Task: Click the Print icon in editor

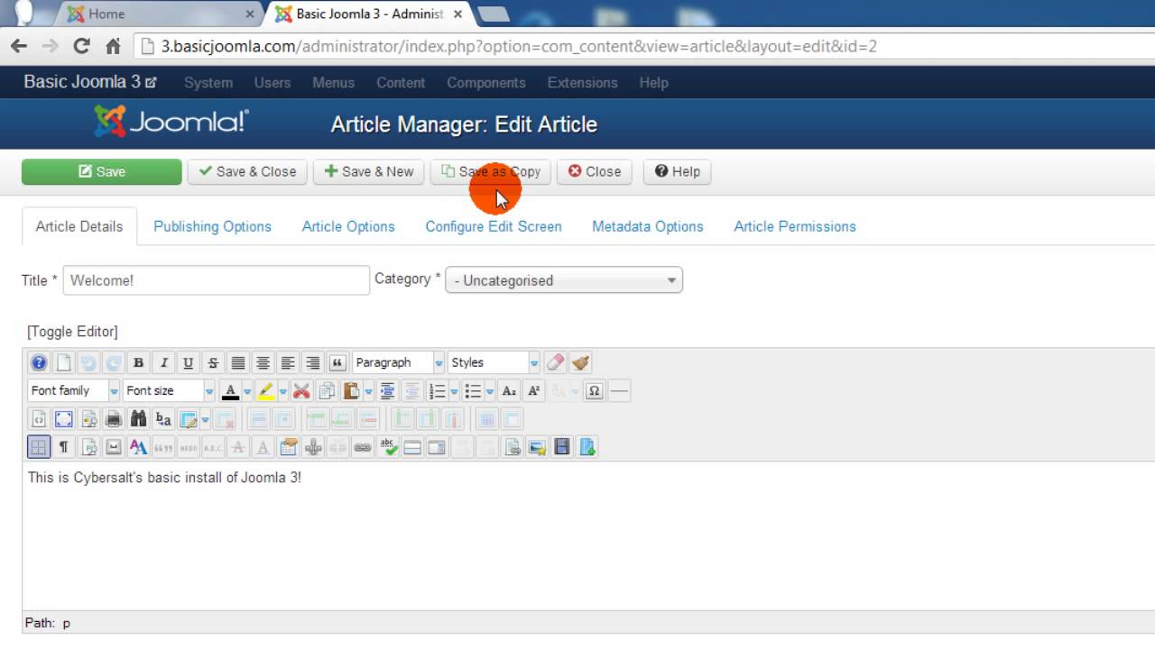Action: click(x=113, y=419)
